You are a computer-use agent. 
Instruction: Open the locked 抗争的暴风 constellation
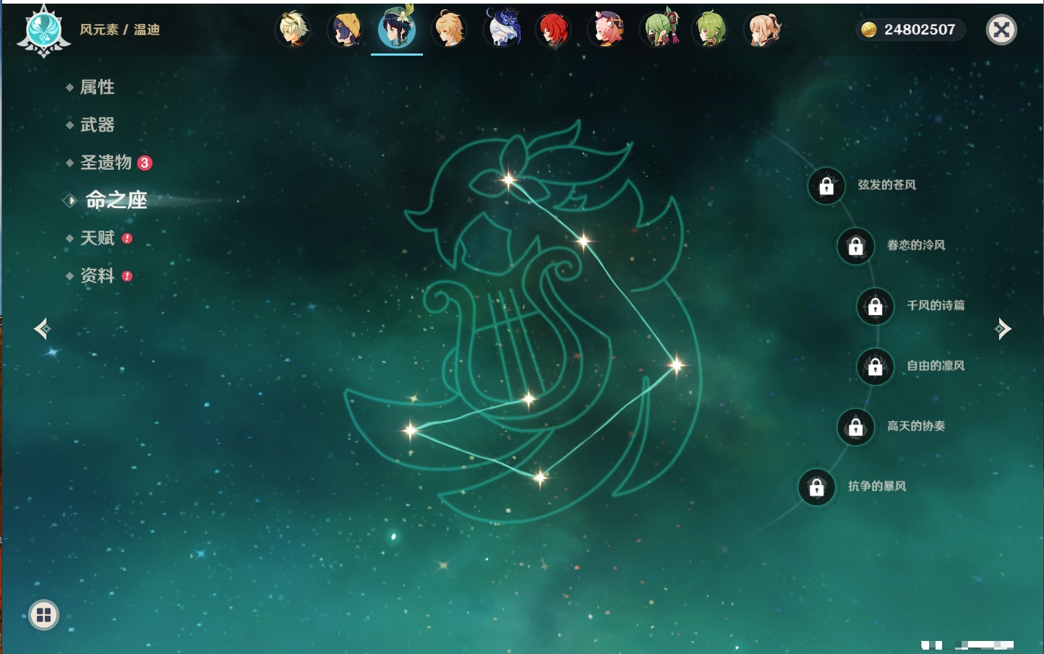tap(817, 487)
